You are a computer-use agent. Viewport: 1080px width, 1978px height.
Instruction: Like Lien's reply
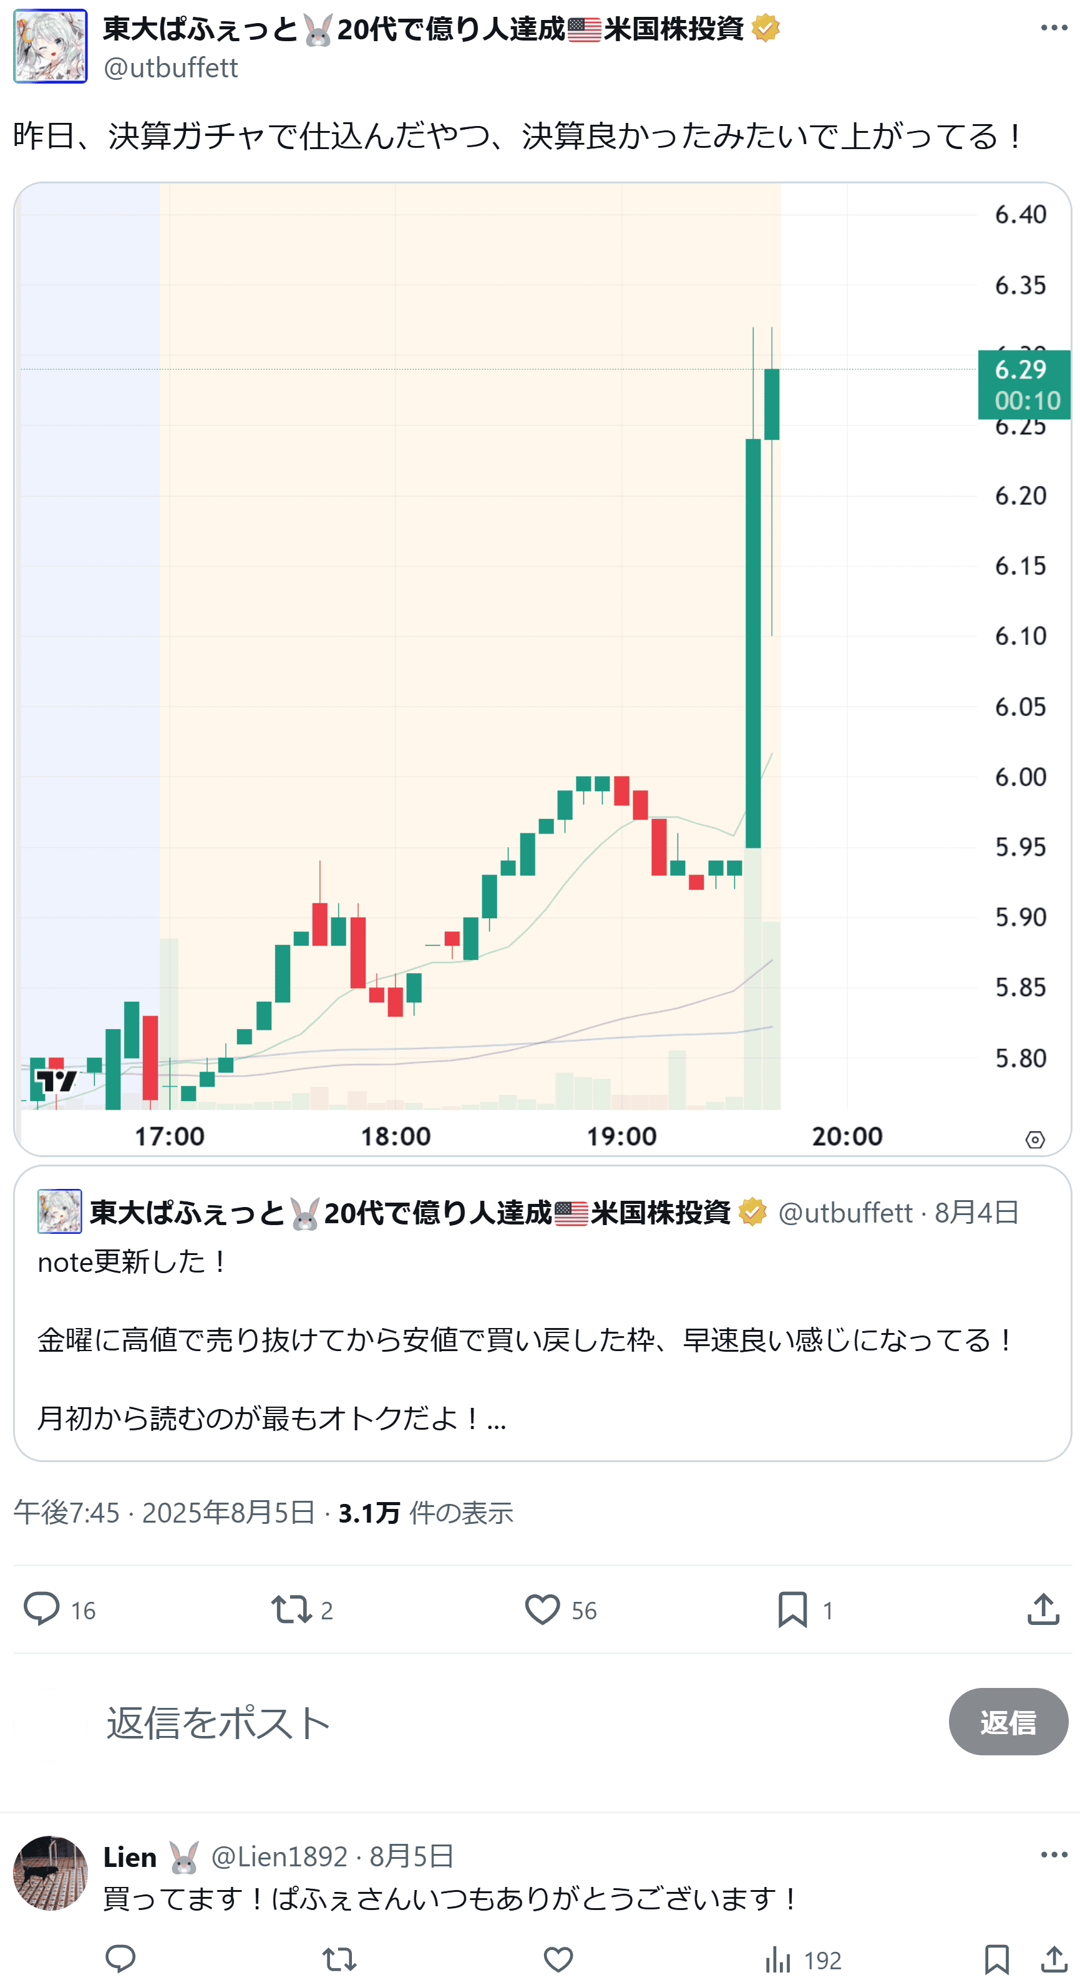[x=558, y=1959]
